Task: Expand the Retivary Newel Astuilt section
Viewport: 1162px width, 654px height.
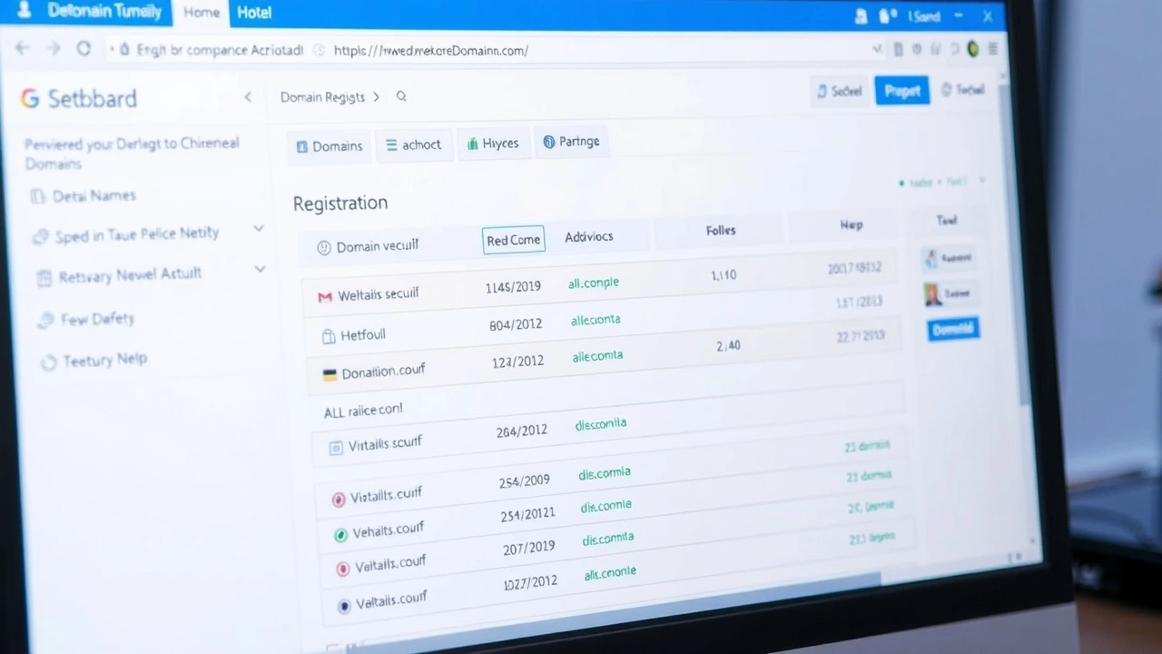Action: click(x=261, y=269)
